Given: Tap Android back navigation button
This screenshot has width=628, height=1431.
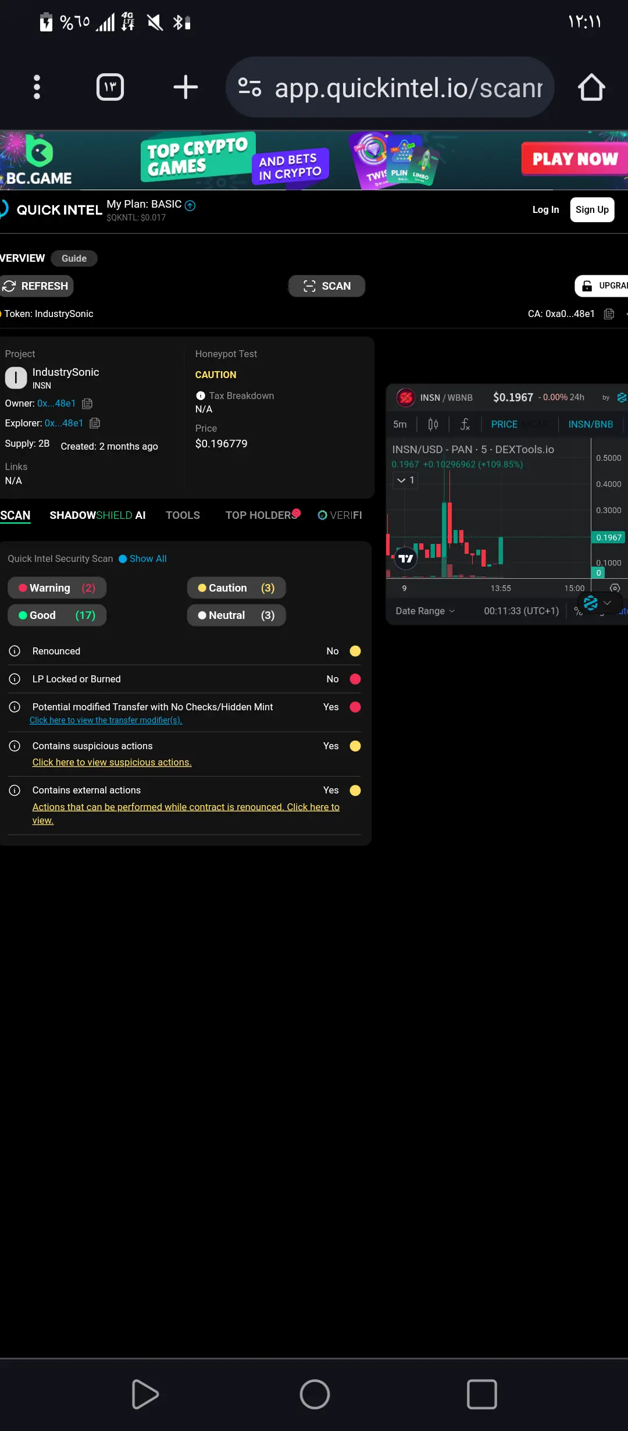Looking at the screenshot, I should [x=145, y=1394].
